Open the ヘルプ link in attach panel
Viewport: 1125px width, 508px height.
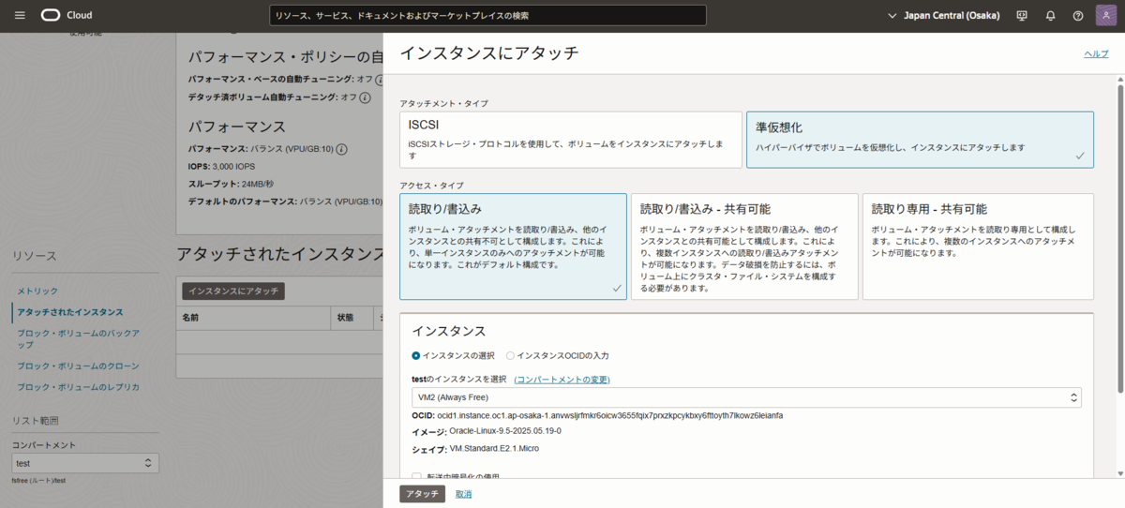pos(1096,54)
